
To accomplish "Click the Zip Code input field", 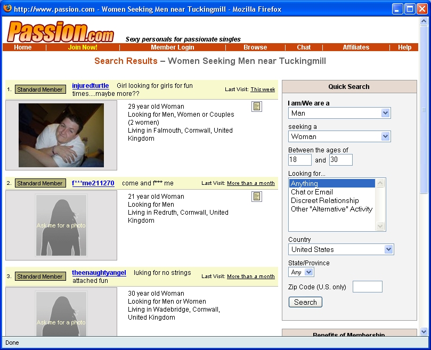I will [x=367, y=287].
